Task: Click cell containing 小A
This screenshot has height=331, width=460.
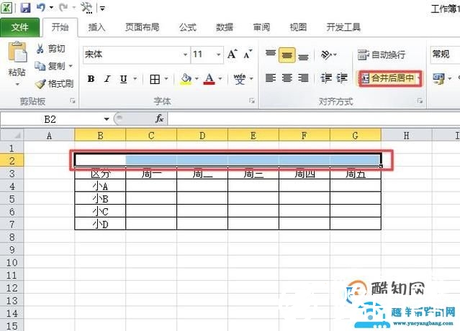Action: pyautogui.click(x=100, y=186)
